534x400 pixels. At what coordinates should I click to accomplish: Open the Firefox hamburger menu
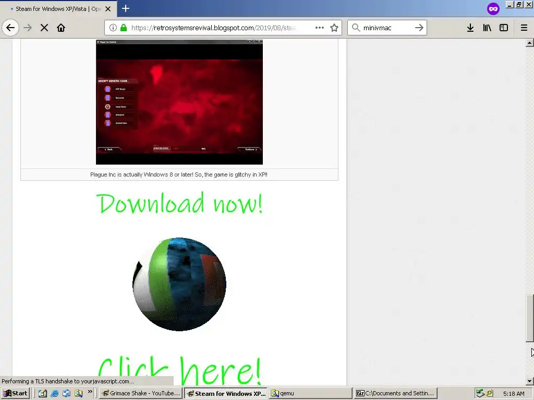[524, 28]
